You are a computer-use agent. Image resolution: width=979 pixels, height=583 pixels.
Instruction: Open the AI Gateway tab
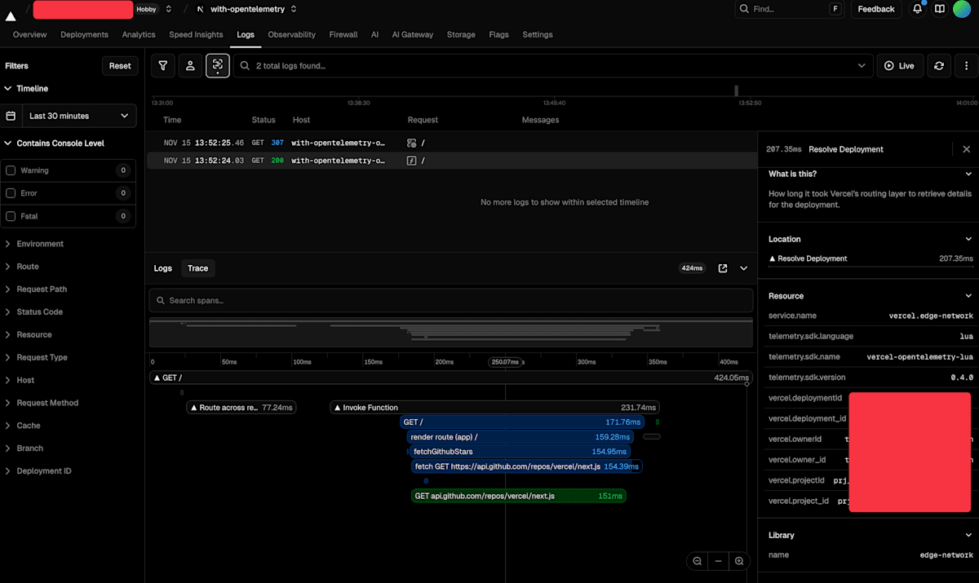(413, 35)
